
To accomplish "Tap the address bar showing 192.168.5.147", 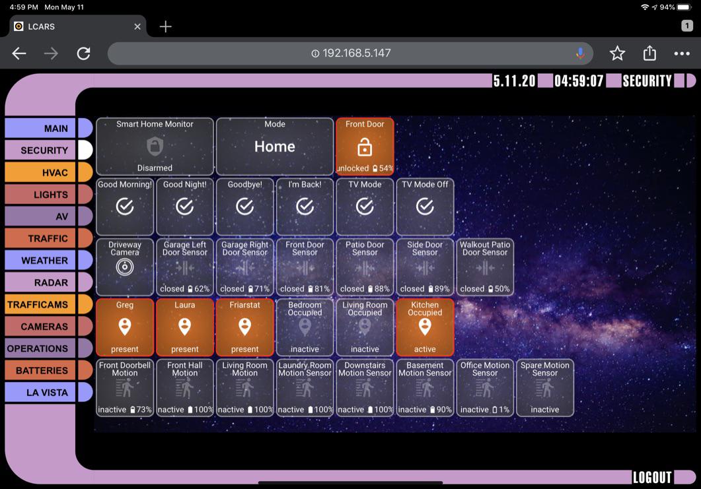I will click(x=350, y=53).
